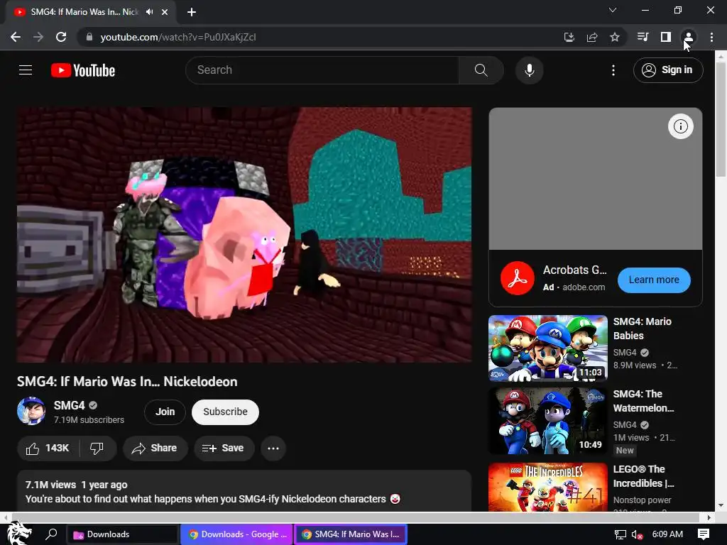The width and height of the screenshot is (727, 545).
Task: Click the Join membership button
Action: coord(165,412)
